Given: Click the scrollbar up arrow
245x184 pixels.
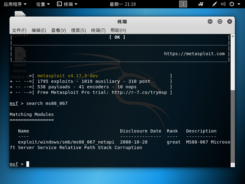Looking at the screenshot, I should point(233,36).
